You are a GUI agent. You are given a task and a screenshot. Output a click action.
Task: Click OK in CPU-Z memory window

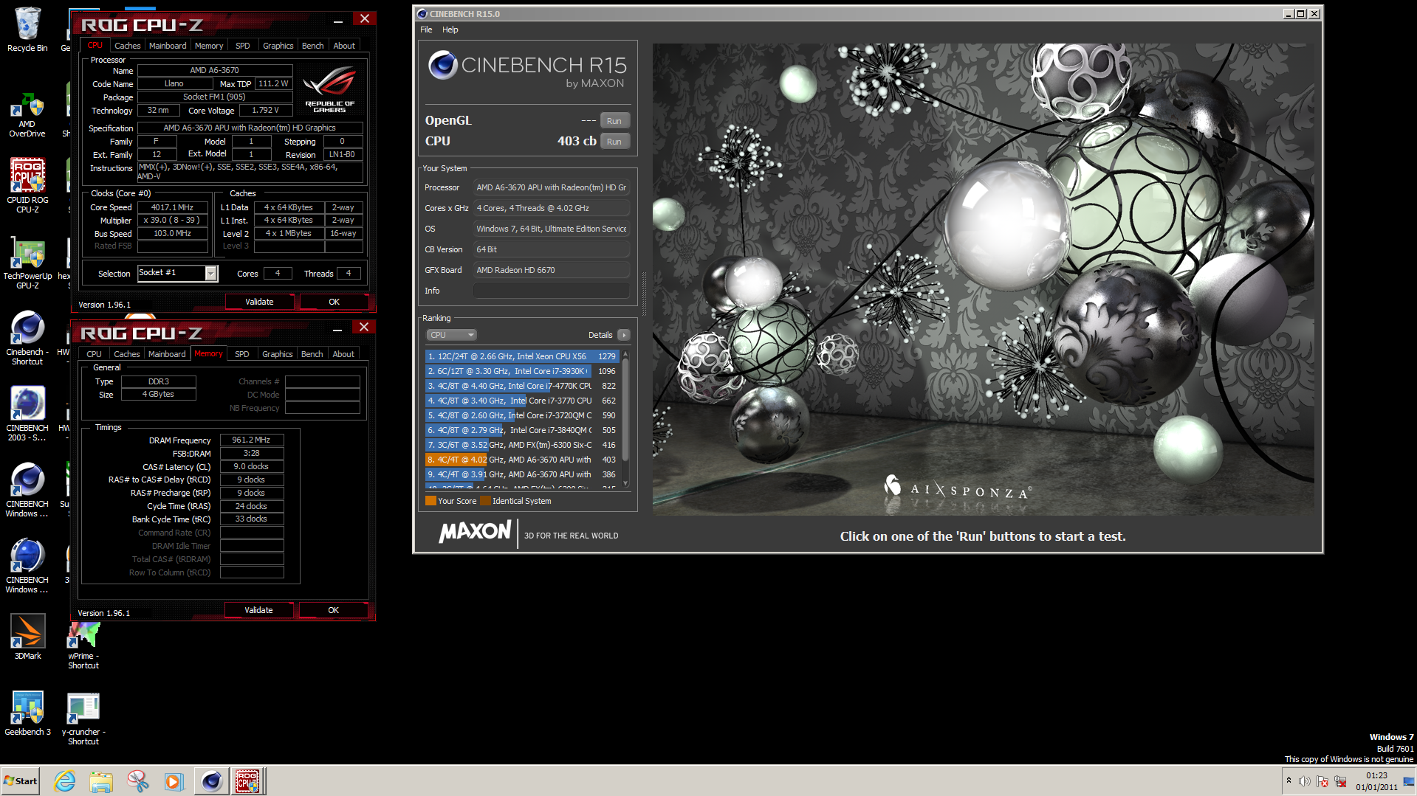point(333,610)
